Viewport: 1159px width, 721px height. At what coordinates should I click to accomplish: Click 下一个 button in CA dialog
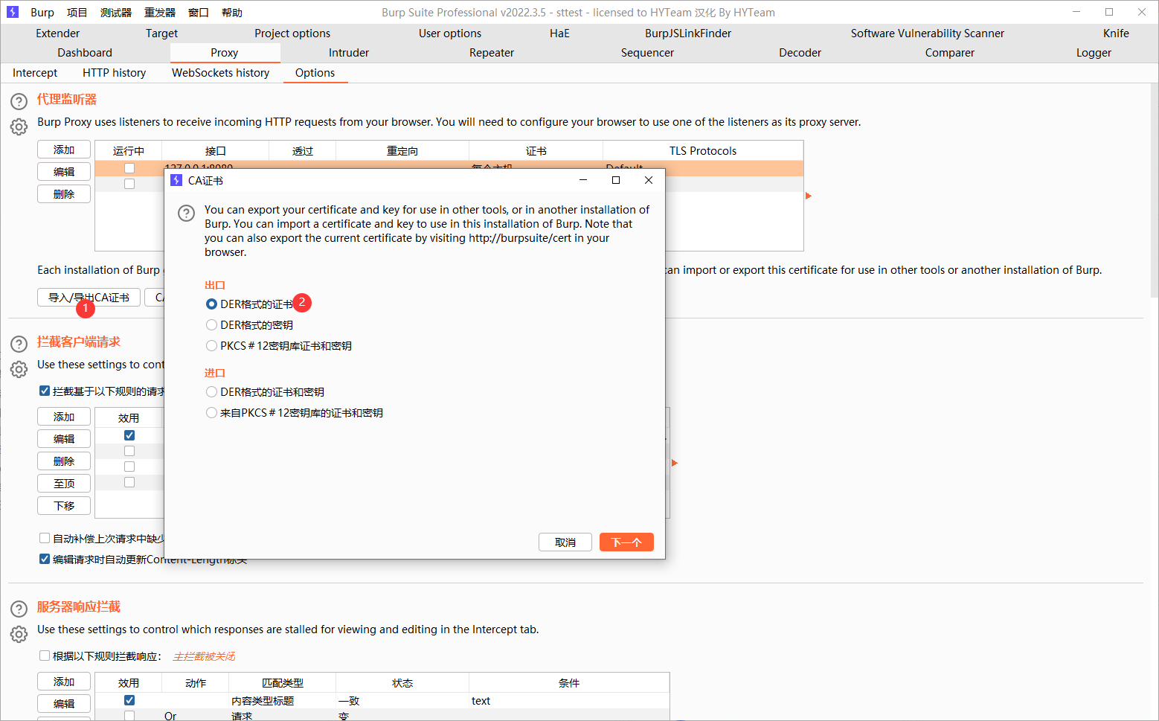(x=626, y=542)
